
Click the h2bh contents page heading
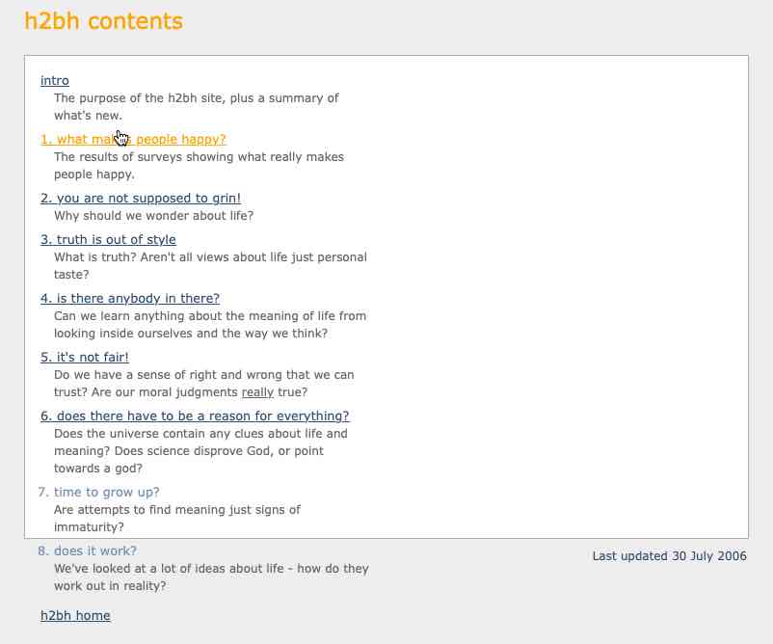coord(103,21)
